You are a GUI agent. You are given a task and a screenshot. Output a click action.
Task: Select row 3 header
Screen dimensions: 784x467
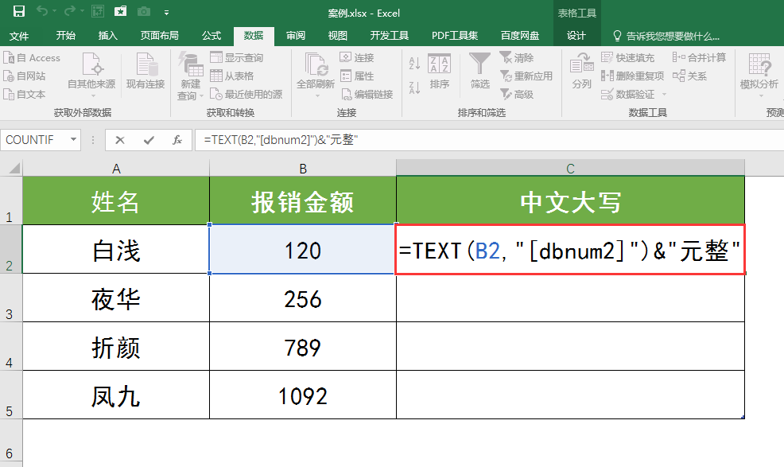coord(11,298)
